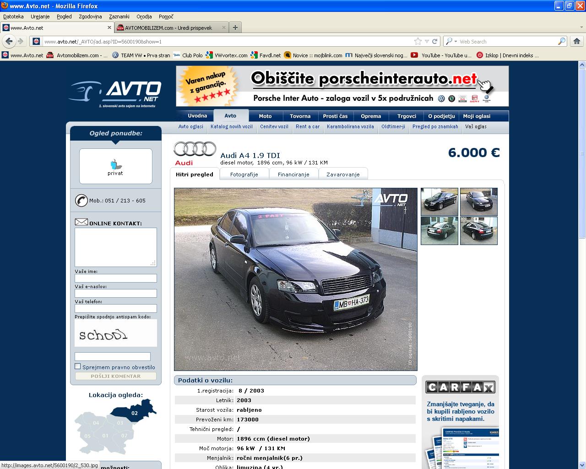The width and height of the screenshot is (586, 469).
Task: Click the online kontakt message textarea
Action: (x=115, y=247)
